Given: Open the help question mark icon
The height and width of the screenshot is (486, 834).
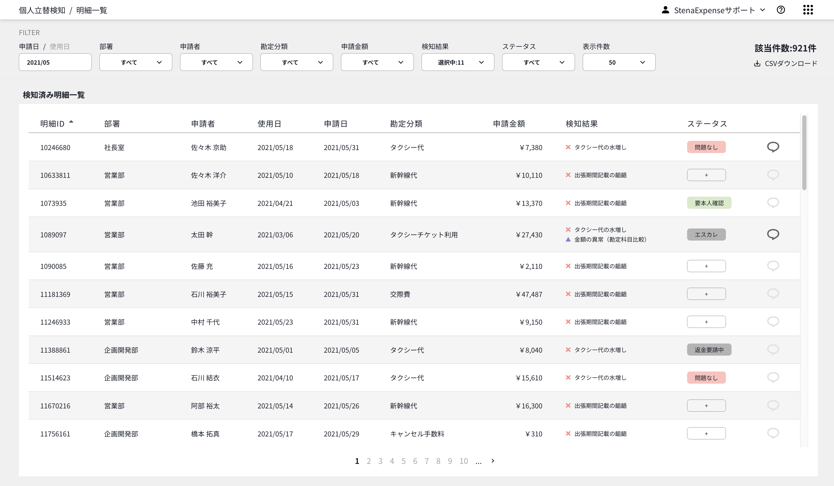Looking at the screenshot, I should pos(781,10).
